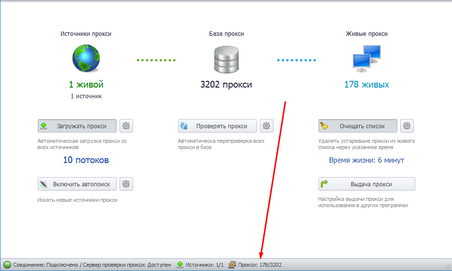Image resolution: width=452 pixels, height=271 pixels.
Task: Click the 1 источник text
Action: [86, 96]
